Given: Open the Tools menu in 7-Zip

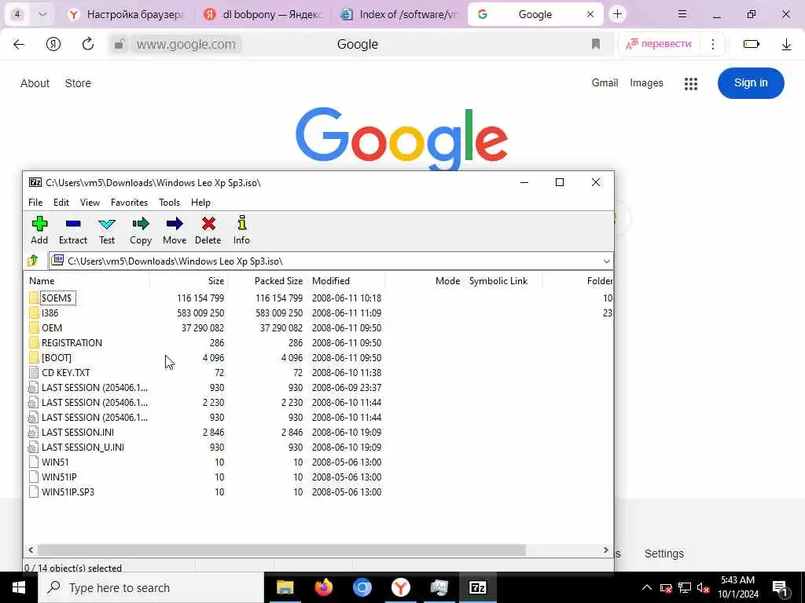Looking at the screenshot, I should point(170,203).
